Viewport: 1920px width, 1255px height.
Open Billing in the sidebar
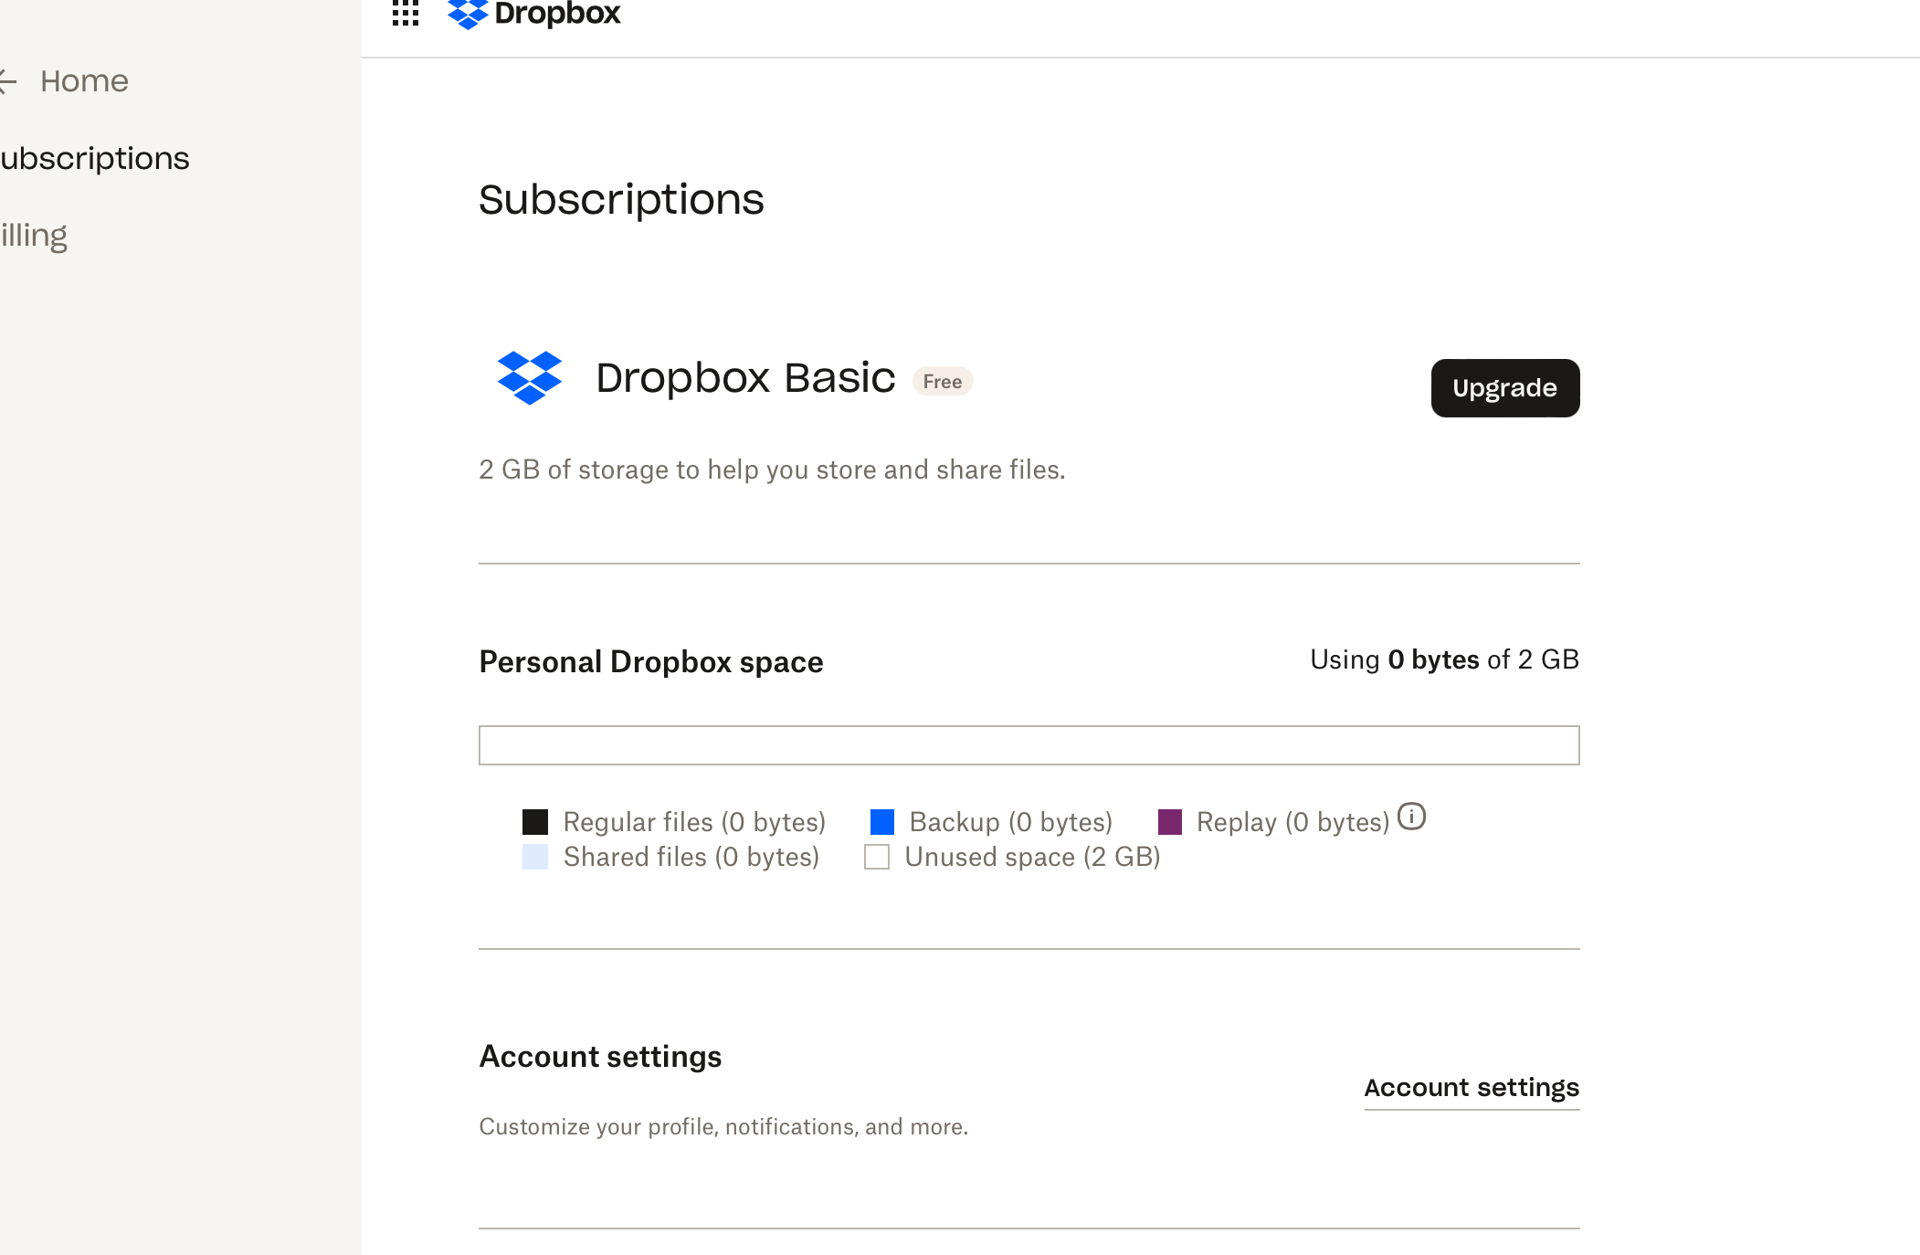(x=34, y=236)
